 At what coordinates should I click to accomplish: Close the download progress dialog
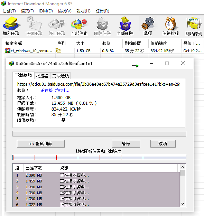(x=183, y=63)
